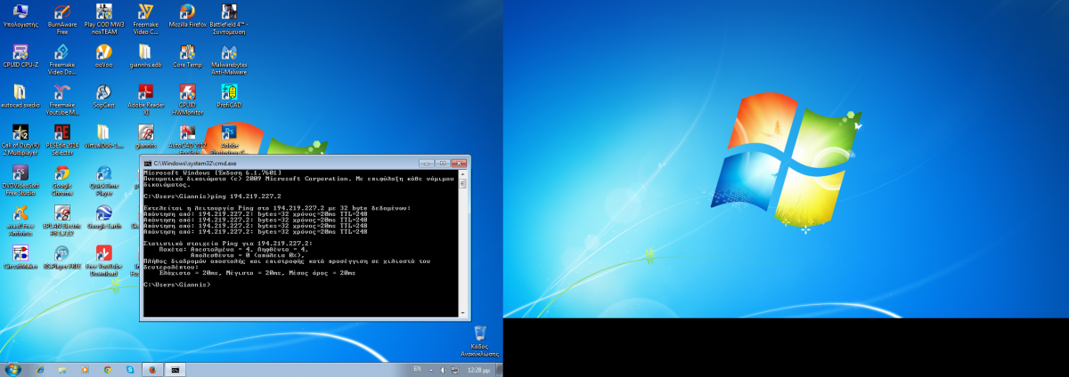Open the Mozilla Firefox desktop shortcut
Image resolution: width=1069 pixels, height=377 pixels.
tap(187, 12)
